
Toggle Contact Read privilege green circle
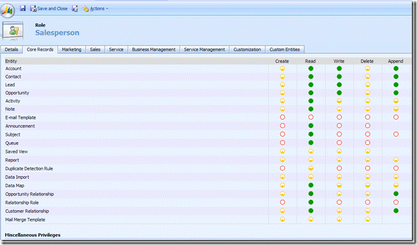tap(311, 77)
